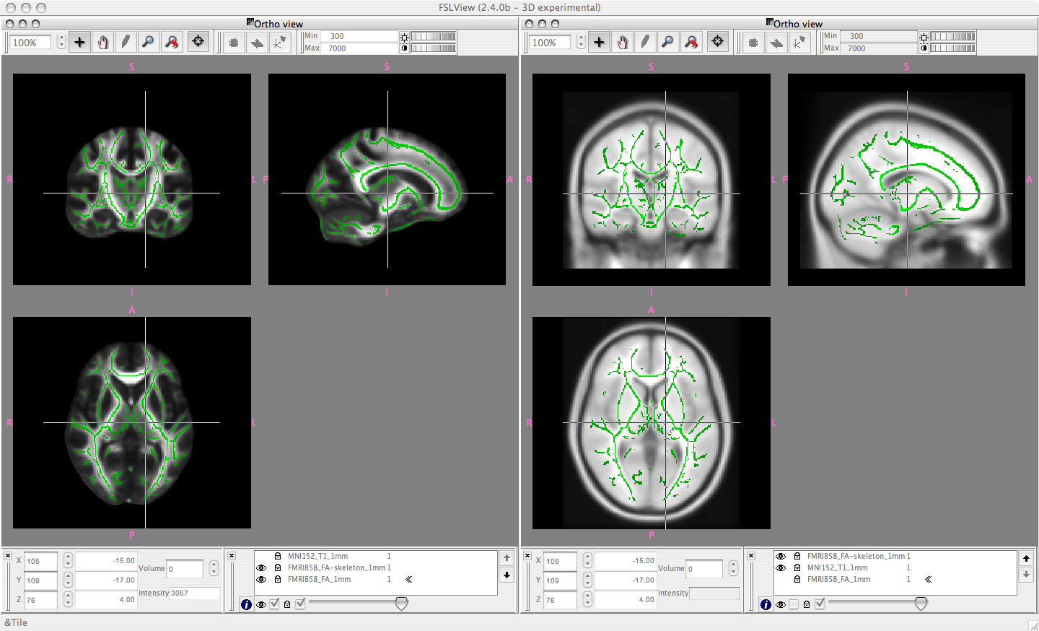Image resolution: width=1039 pixels, height=631 pixels.
Task: Click the reset zoom icon in right view
Action: [x=691, y=43]
